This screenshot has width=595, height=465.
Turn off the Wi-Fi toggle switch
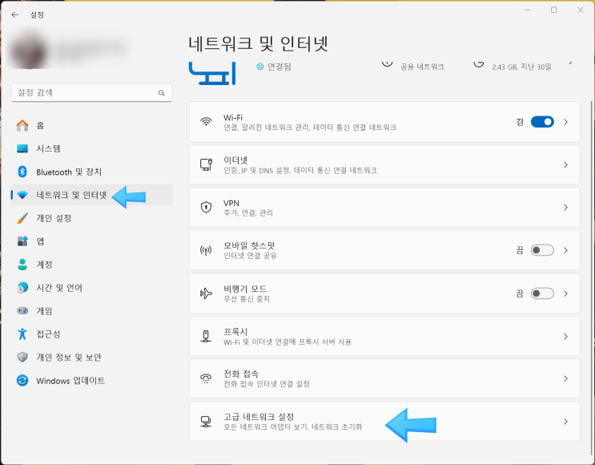542,122
